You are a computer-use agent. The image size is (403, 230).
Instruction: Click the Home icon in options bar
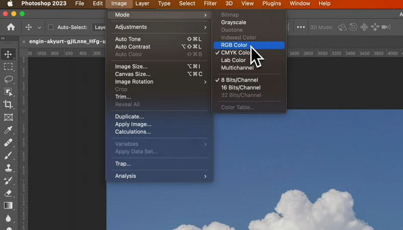tap(11, 27)
